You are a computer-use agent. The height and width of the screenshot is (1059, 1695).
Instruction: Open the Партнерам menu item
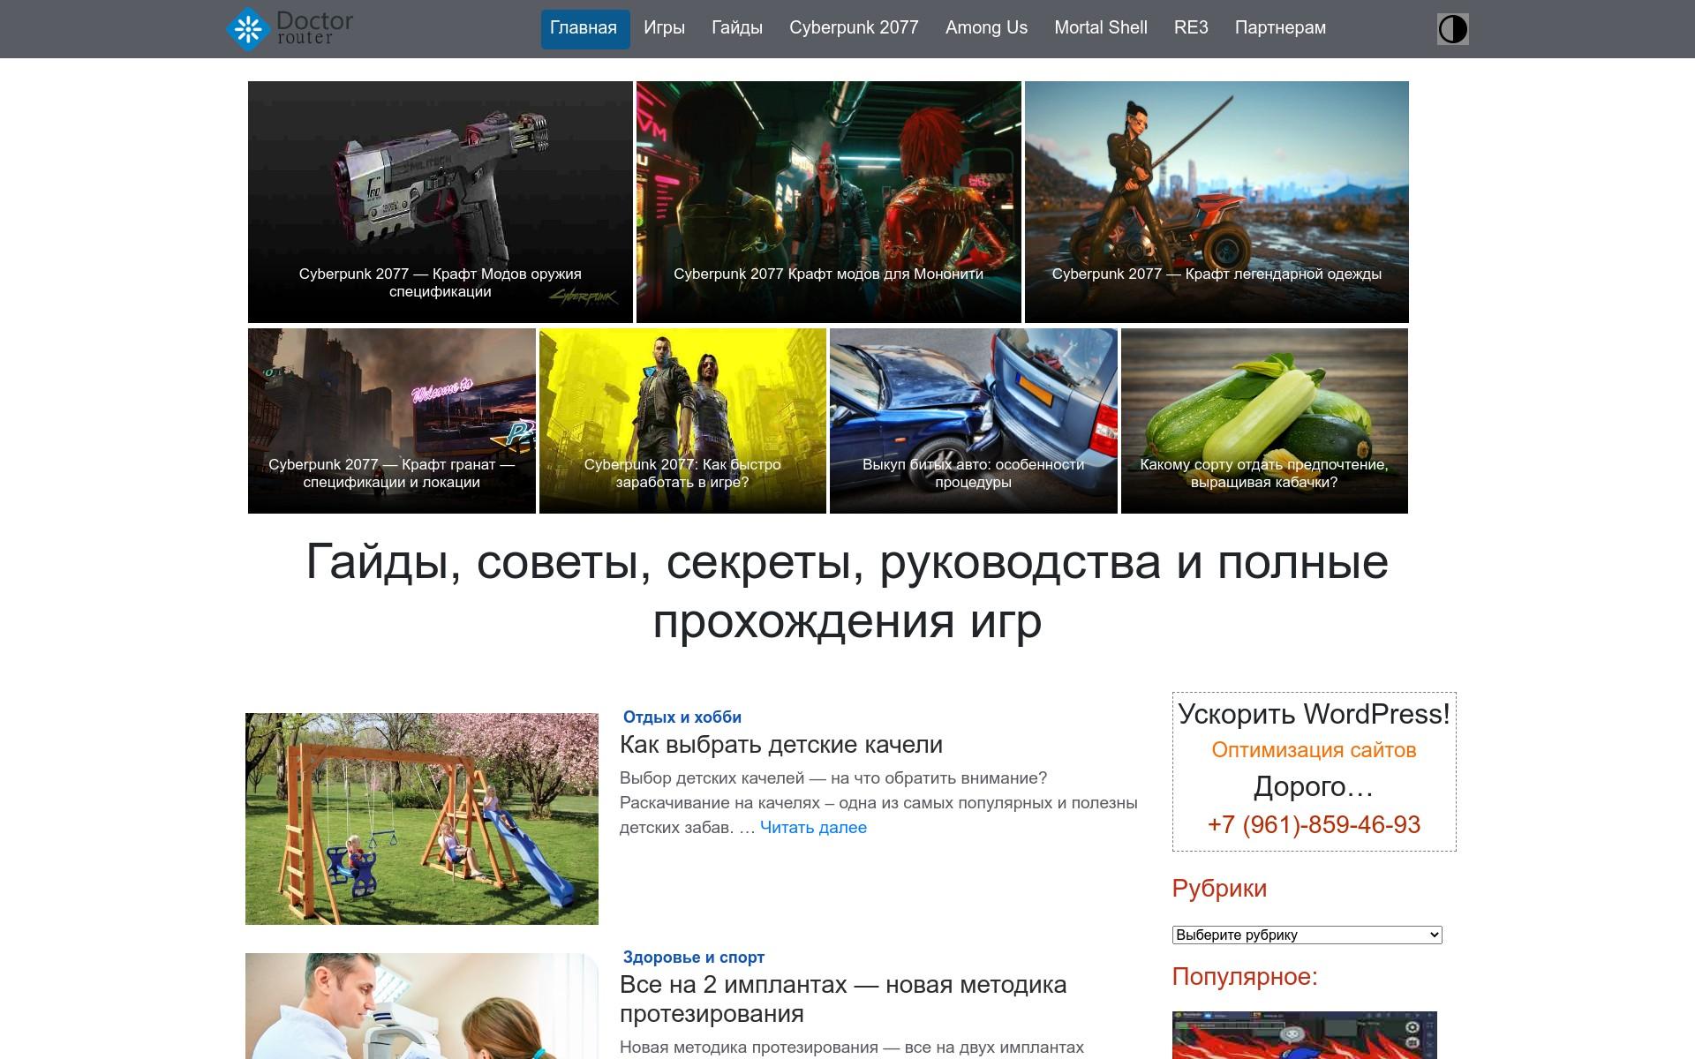tap(1280, 28)
